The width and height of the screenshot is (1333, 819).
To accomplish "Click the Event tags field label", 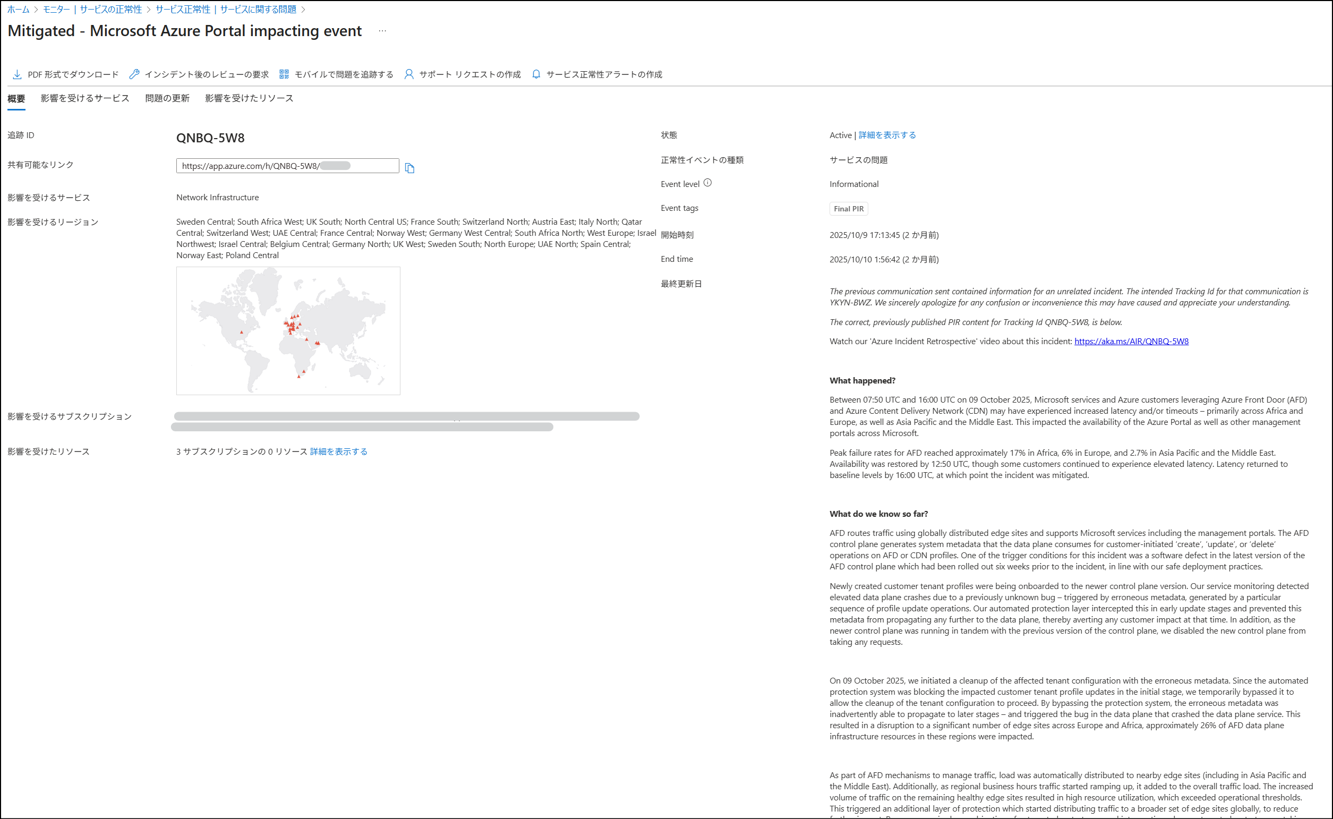I will (x=680, y=208).
